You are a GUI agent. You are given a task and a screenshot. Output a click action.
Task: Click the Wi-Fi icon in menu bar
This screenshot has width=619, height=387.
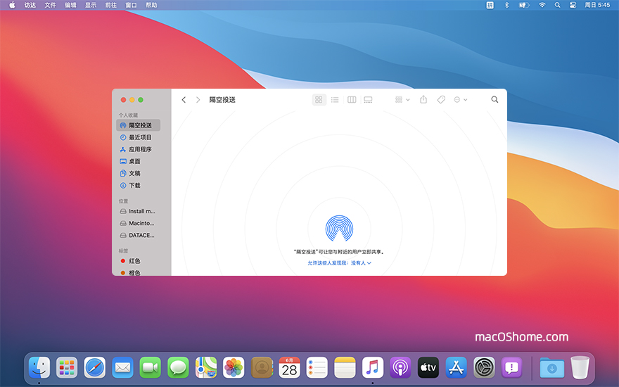[542, 5]
